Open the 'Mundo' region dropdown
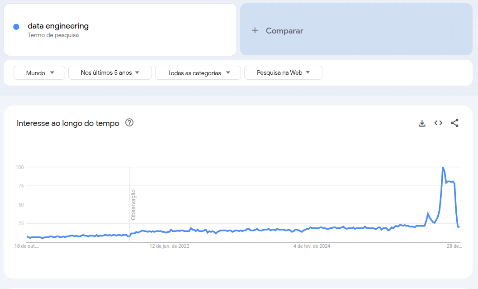 tap(39, 72)
